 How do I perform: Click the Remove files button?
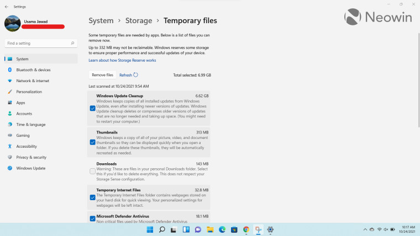102,75
